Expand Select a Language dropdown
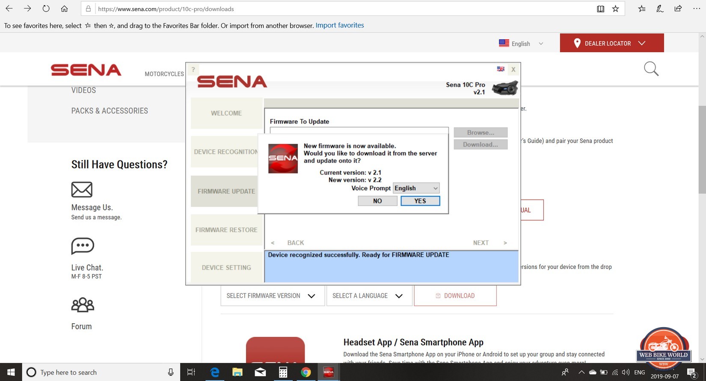This screenshot has height=381, width=706. 369,296
